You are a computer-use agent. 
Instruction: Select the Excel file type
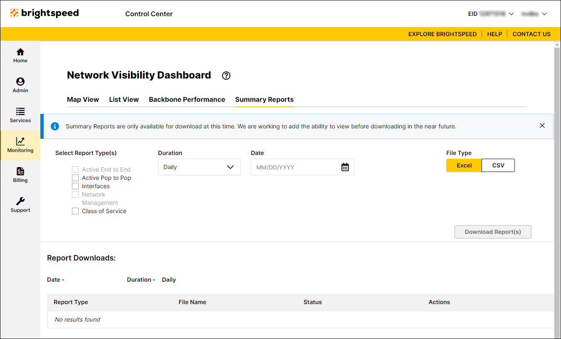464,165
